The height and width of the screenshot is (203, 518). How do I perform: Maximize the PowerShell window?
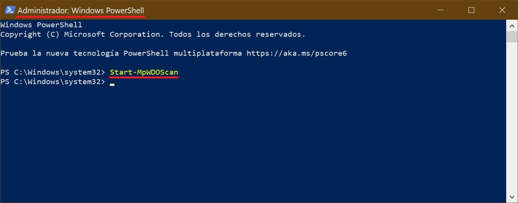[x=471, y=10]
